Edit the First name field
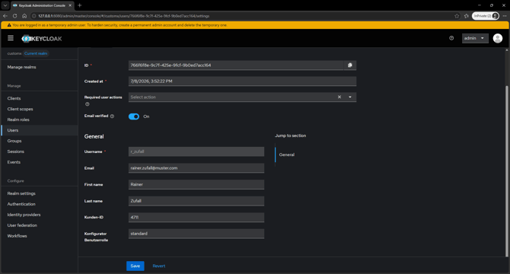 (196, 184)
